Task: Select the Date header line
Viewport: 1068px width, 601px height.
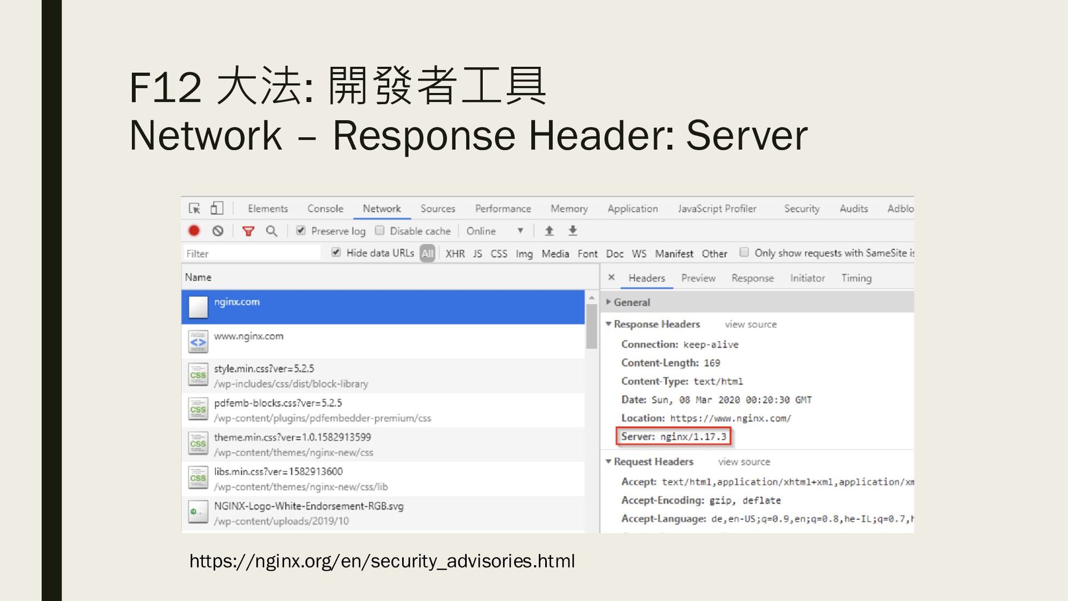Action: point(716,400)
